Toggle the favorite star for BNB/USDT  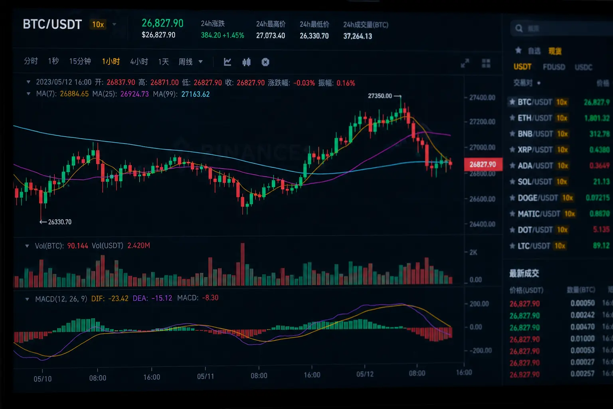512,134
